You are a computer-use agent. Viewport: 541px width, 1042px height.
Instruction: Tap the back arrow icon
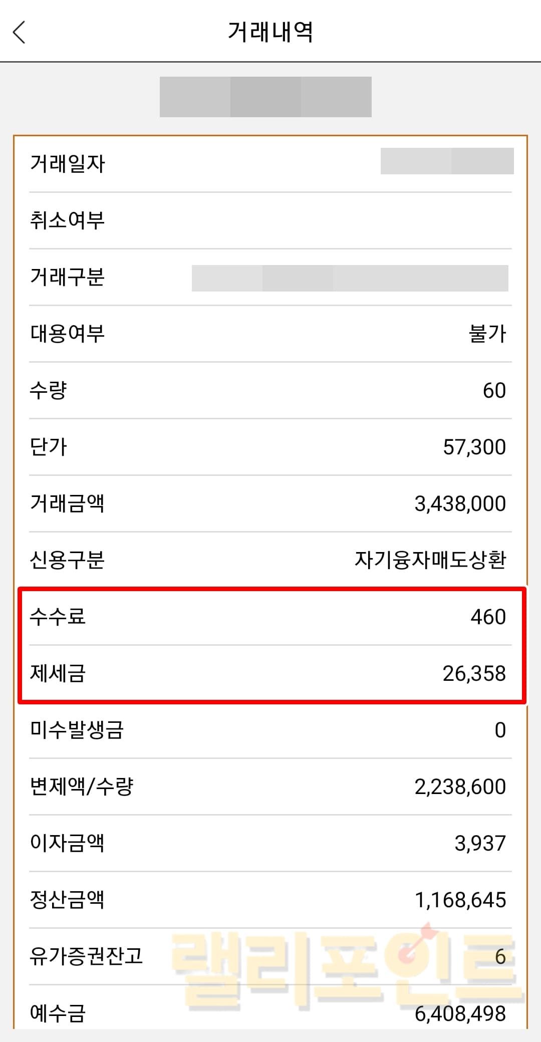pos(19,32)
